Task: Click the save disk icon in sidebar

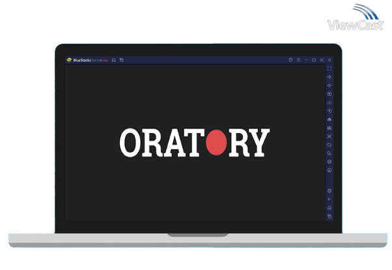Action: 329,128
